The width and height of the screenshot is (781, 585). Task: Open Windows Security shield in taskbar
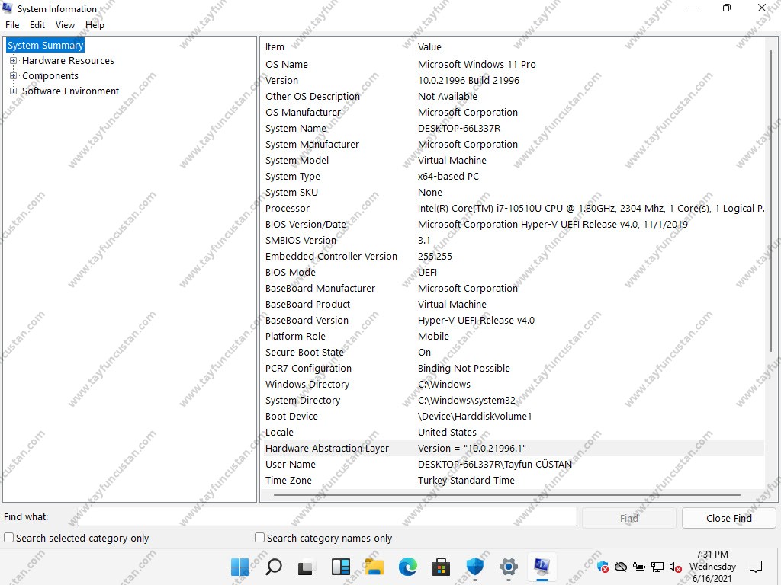click(x=474, y=567)
